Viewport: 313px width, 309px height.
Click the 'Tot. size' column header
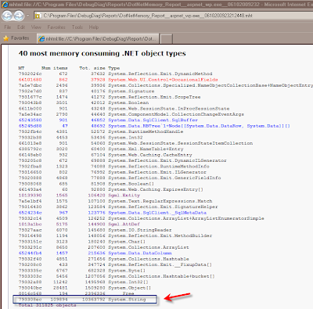coord(92,68)
